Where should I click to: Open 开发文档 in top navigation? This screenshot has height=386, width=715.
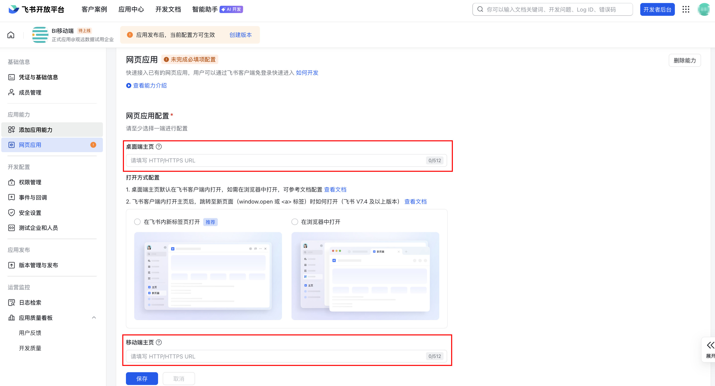pyautogui.click(x=168, y=10)
